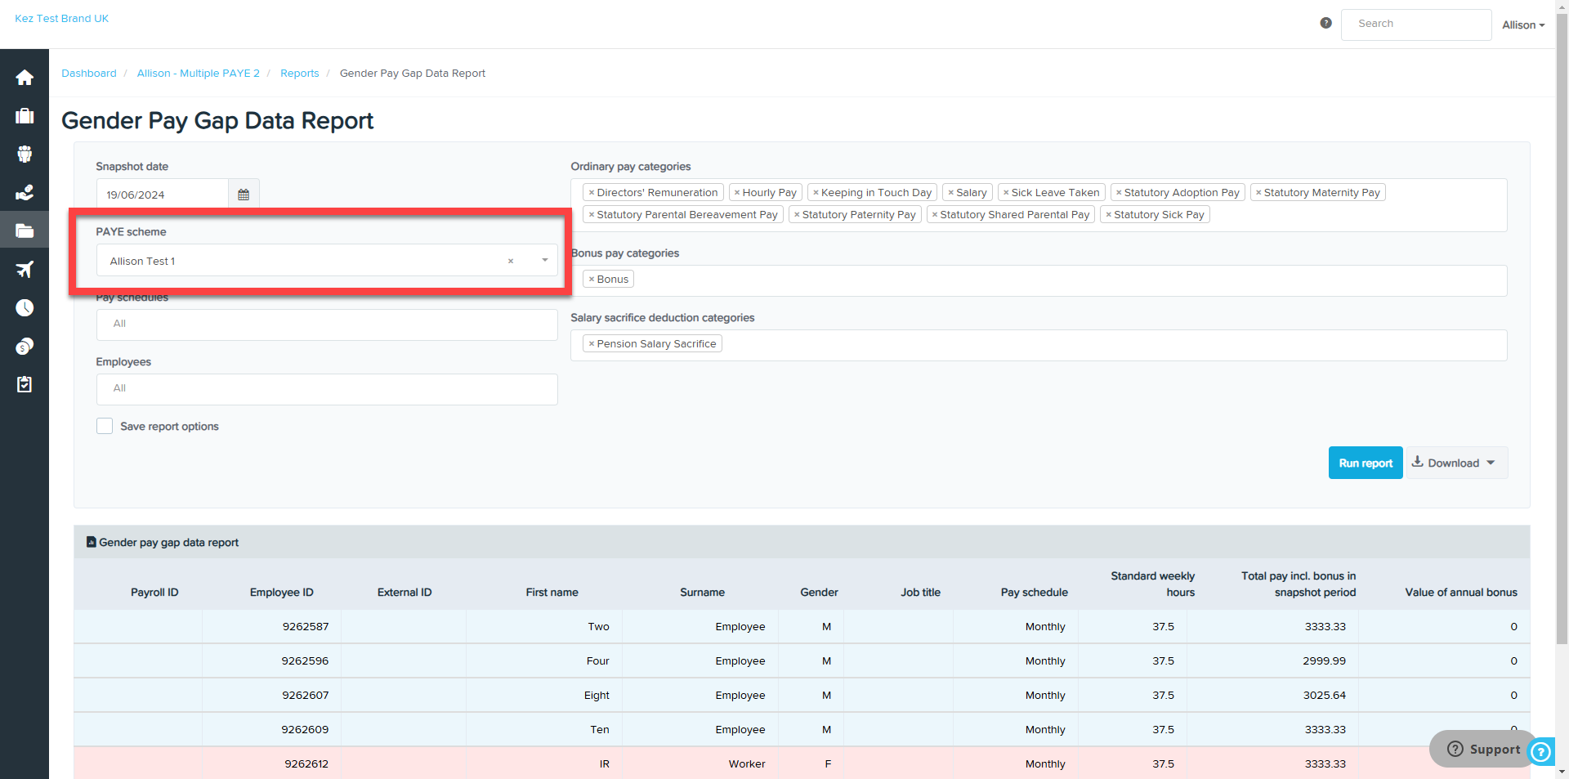Click the airplane leave icon in sidebar
The height and width of the screenshot is (779, 1569).
click(25, 270)
